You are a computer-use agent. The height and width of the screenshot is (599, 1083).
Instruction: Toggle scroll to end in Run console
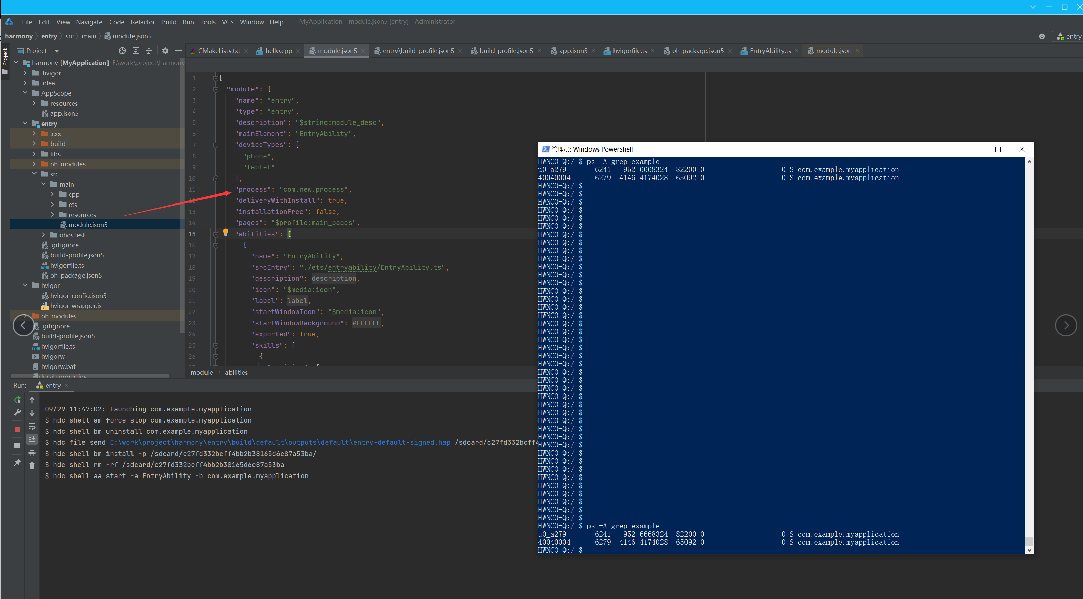click(x=32, y=439)
